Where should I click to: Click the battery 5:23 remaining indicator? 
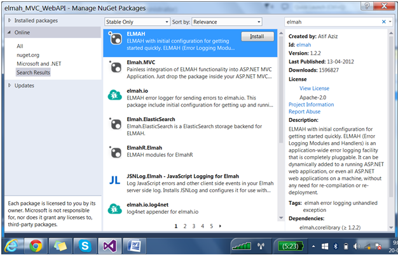(290, 246)
